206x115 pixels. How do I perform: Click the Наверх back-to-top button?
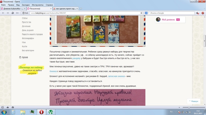(193, 101)
